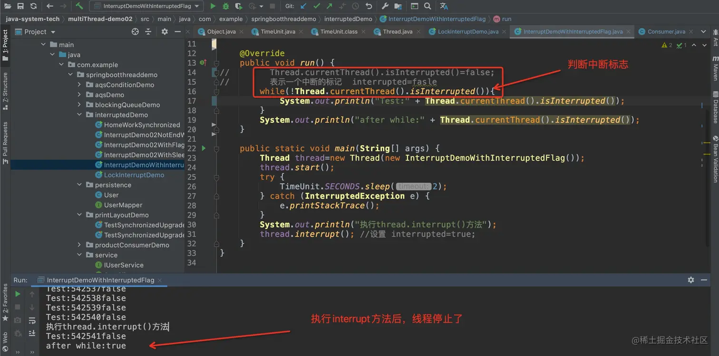719x356 pixels.
Task: Hide the Project panel with the minus icon
Action: pyautogui.click(x=177, y=32)
